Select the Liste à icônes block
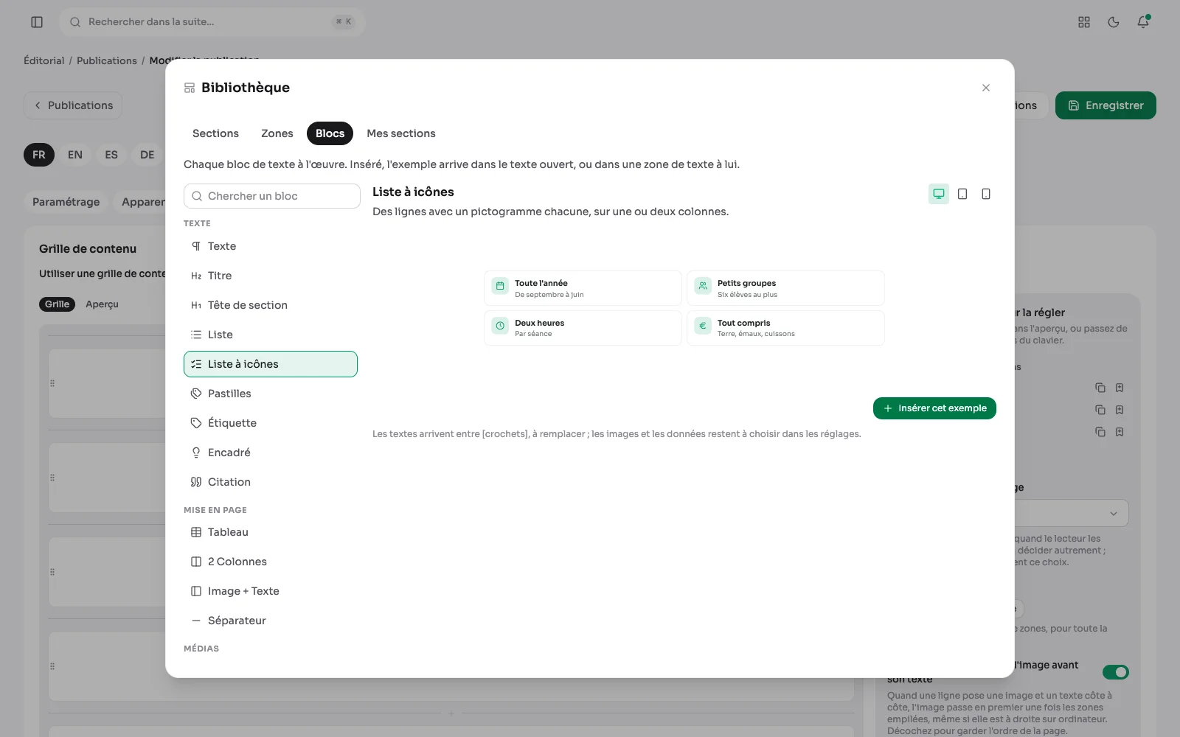Viewport: 1180px width, 737px height. click(x=271, y=364)
